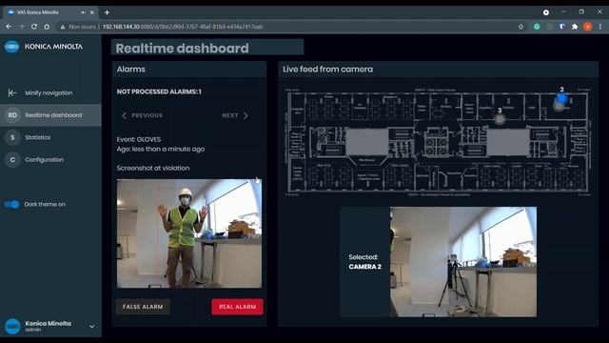Collapse sidebar with Minify navigation arrow icon
Screen dimensions: 609x343
tap(12, 93)
